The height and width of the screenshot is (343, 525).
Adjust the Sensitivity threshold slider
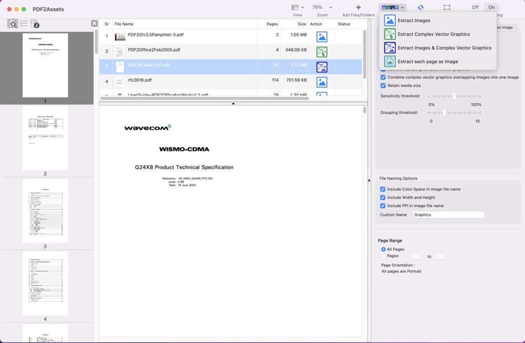pyautogui.click(x=454, y=96)
